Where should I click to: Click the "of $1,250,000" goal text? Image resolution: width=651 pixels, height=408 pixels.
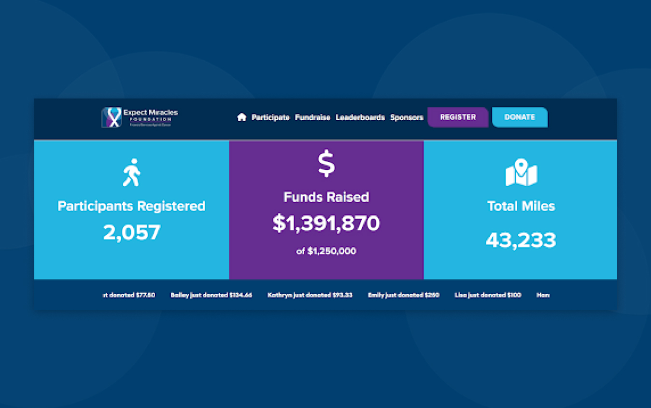(326, 251)
